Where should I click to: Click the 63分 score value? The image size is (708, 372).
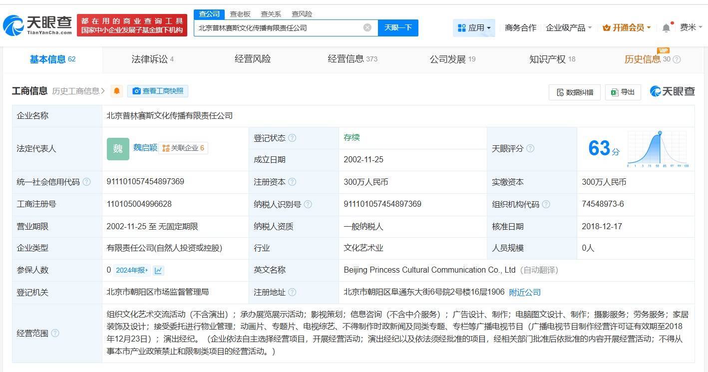(x=604, y=148)
